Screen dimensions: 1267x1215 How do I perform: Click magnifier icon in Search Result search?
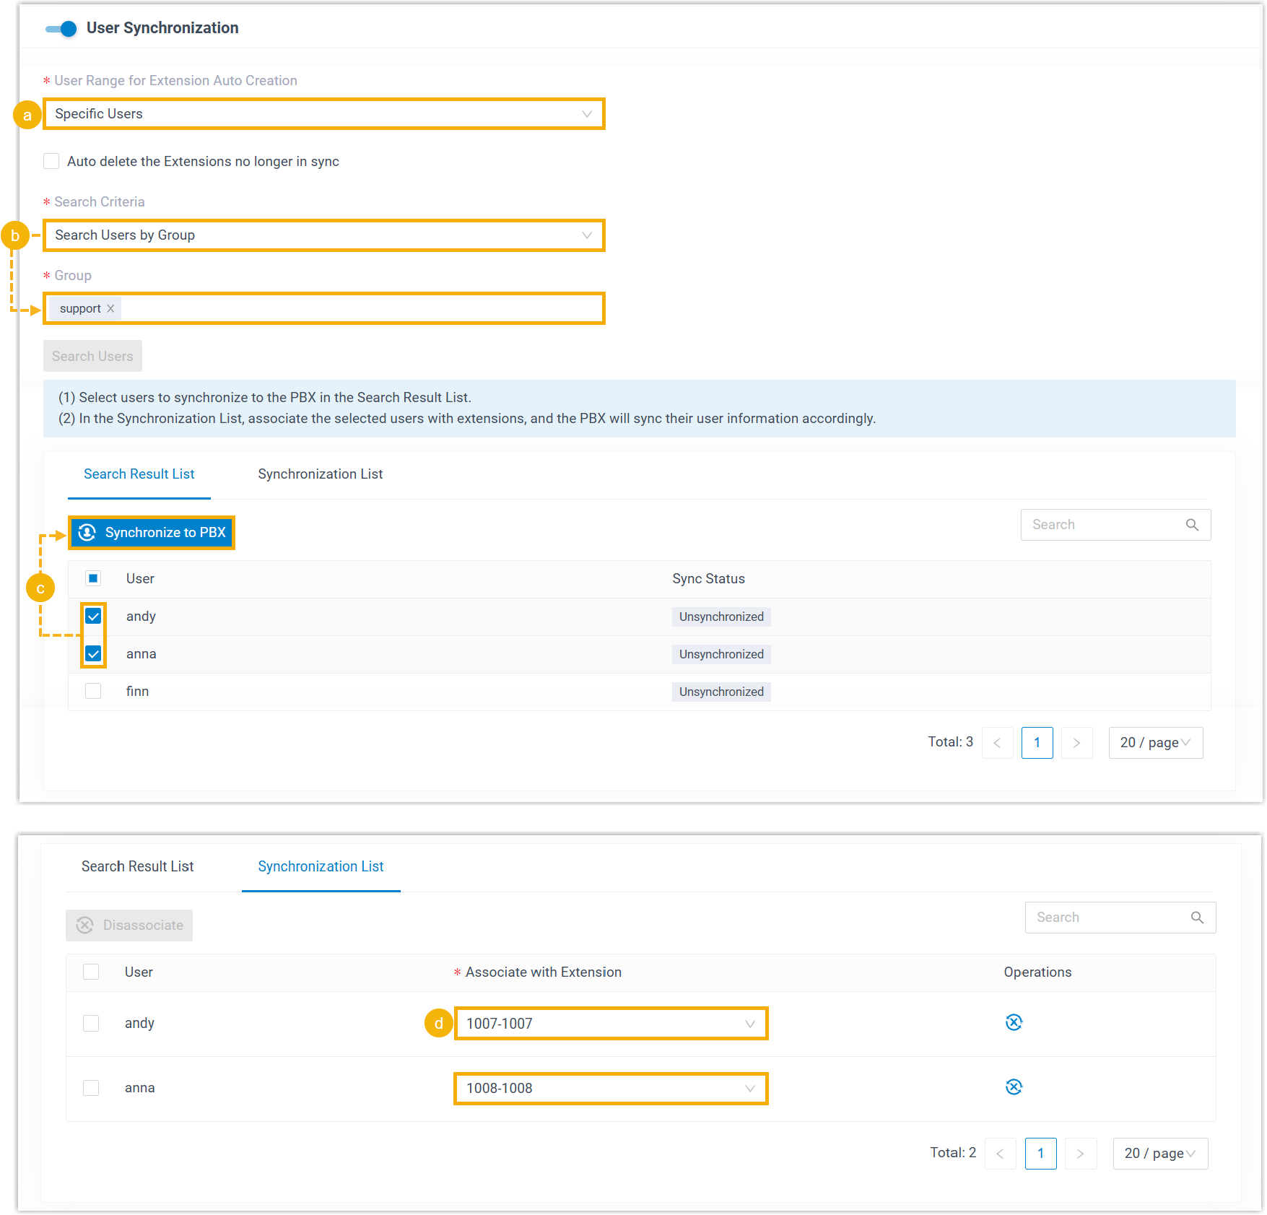pos(1192,525)
